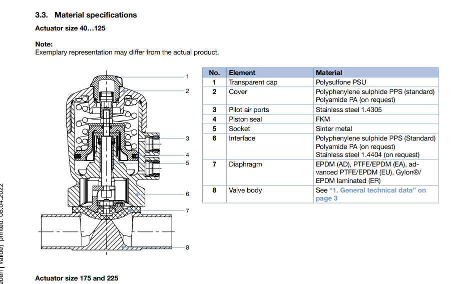The image size is (469, 284).
Task: Select the "Transparent cap" table cell
Action: pos(253,82)
